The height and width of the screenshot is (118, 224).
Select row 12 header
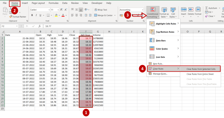[x=2, y=72]
